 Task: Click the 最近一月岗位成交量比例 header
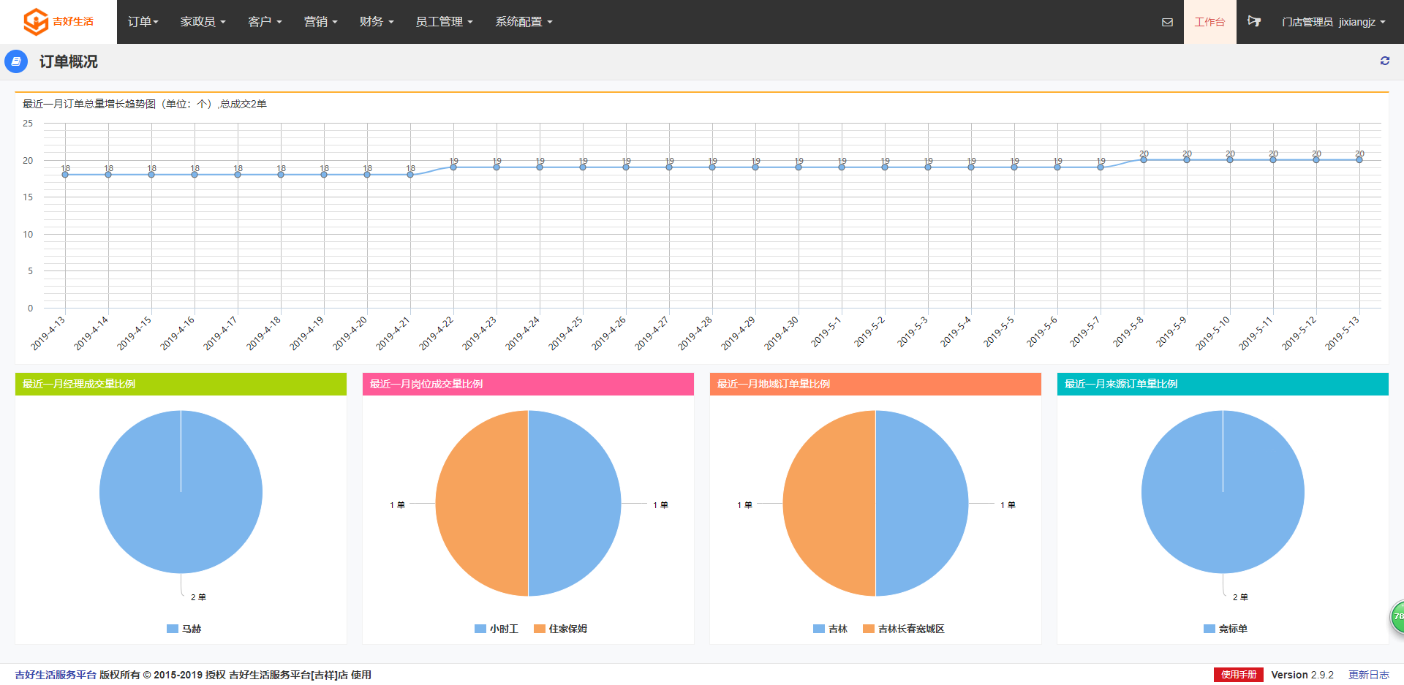(x=528, y=384)
